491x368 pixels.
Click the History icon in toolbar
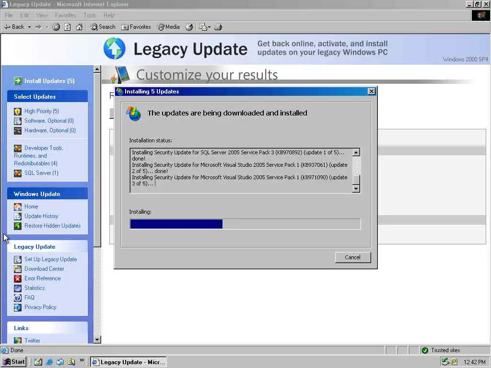[x=189, y=27]
